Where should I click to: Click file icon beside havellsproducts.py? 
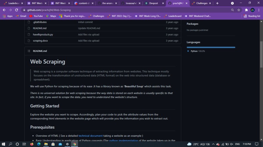point(29,34)
